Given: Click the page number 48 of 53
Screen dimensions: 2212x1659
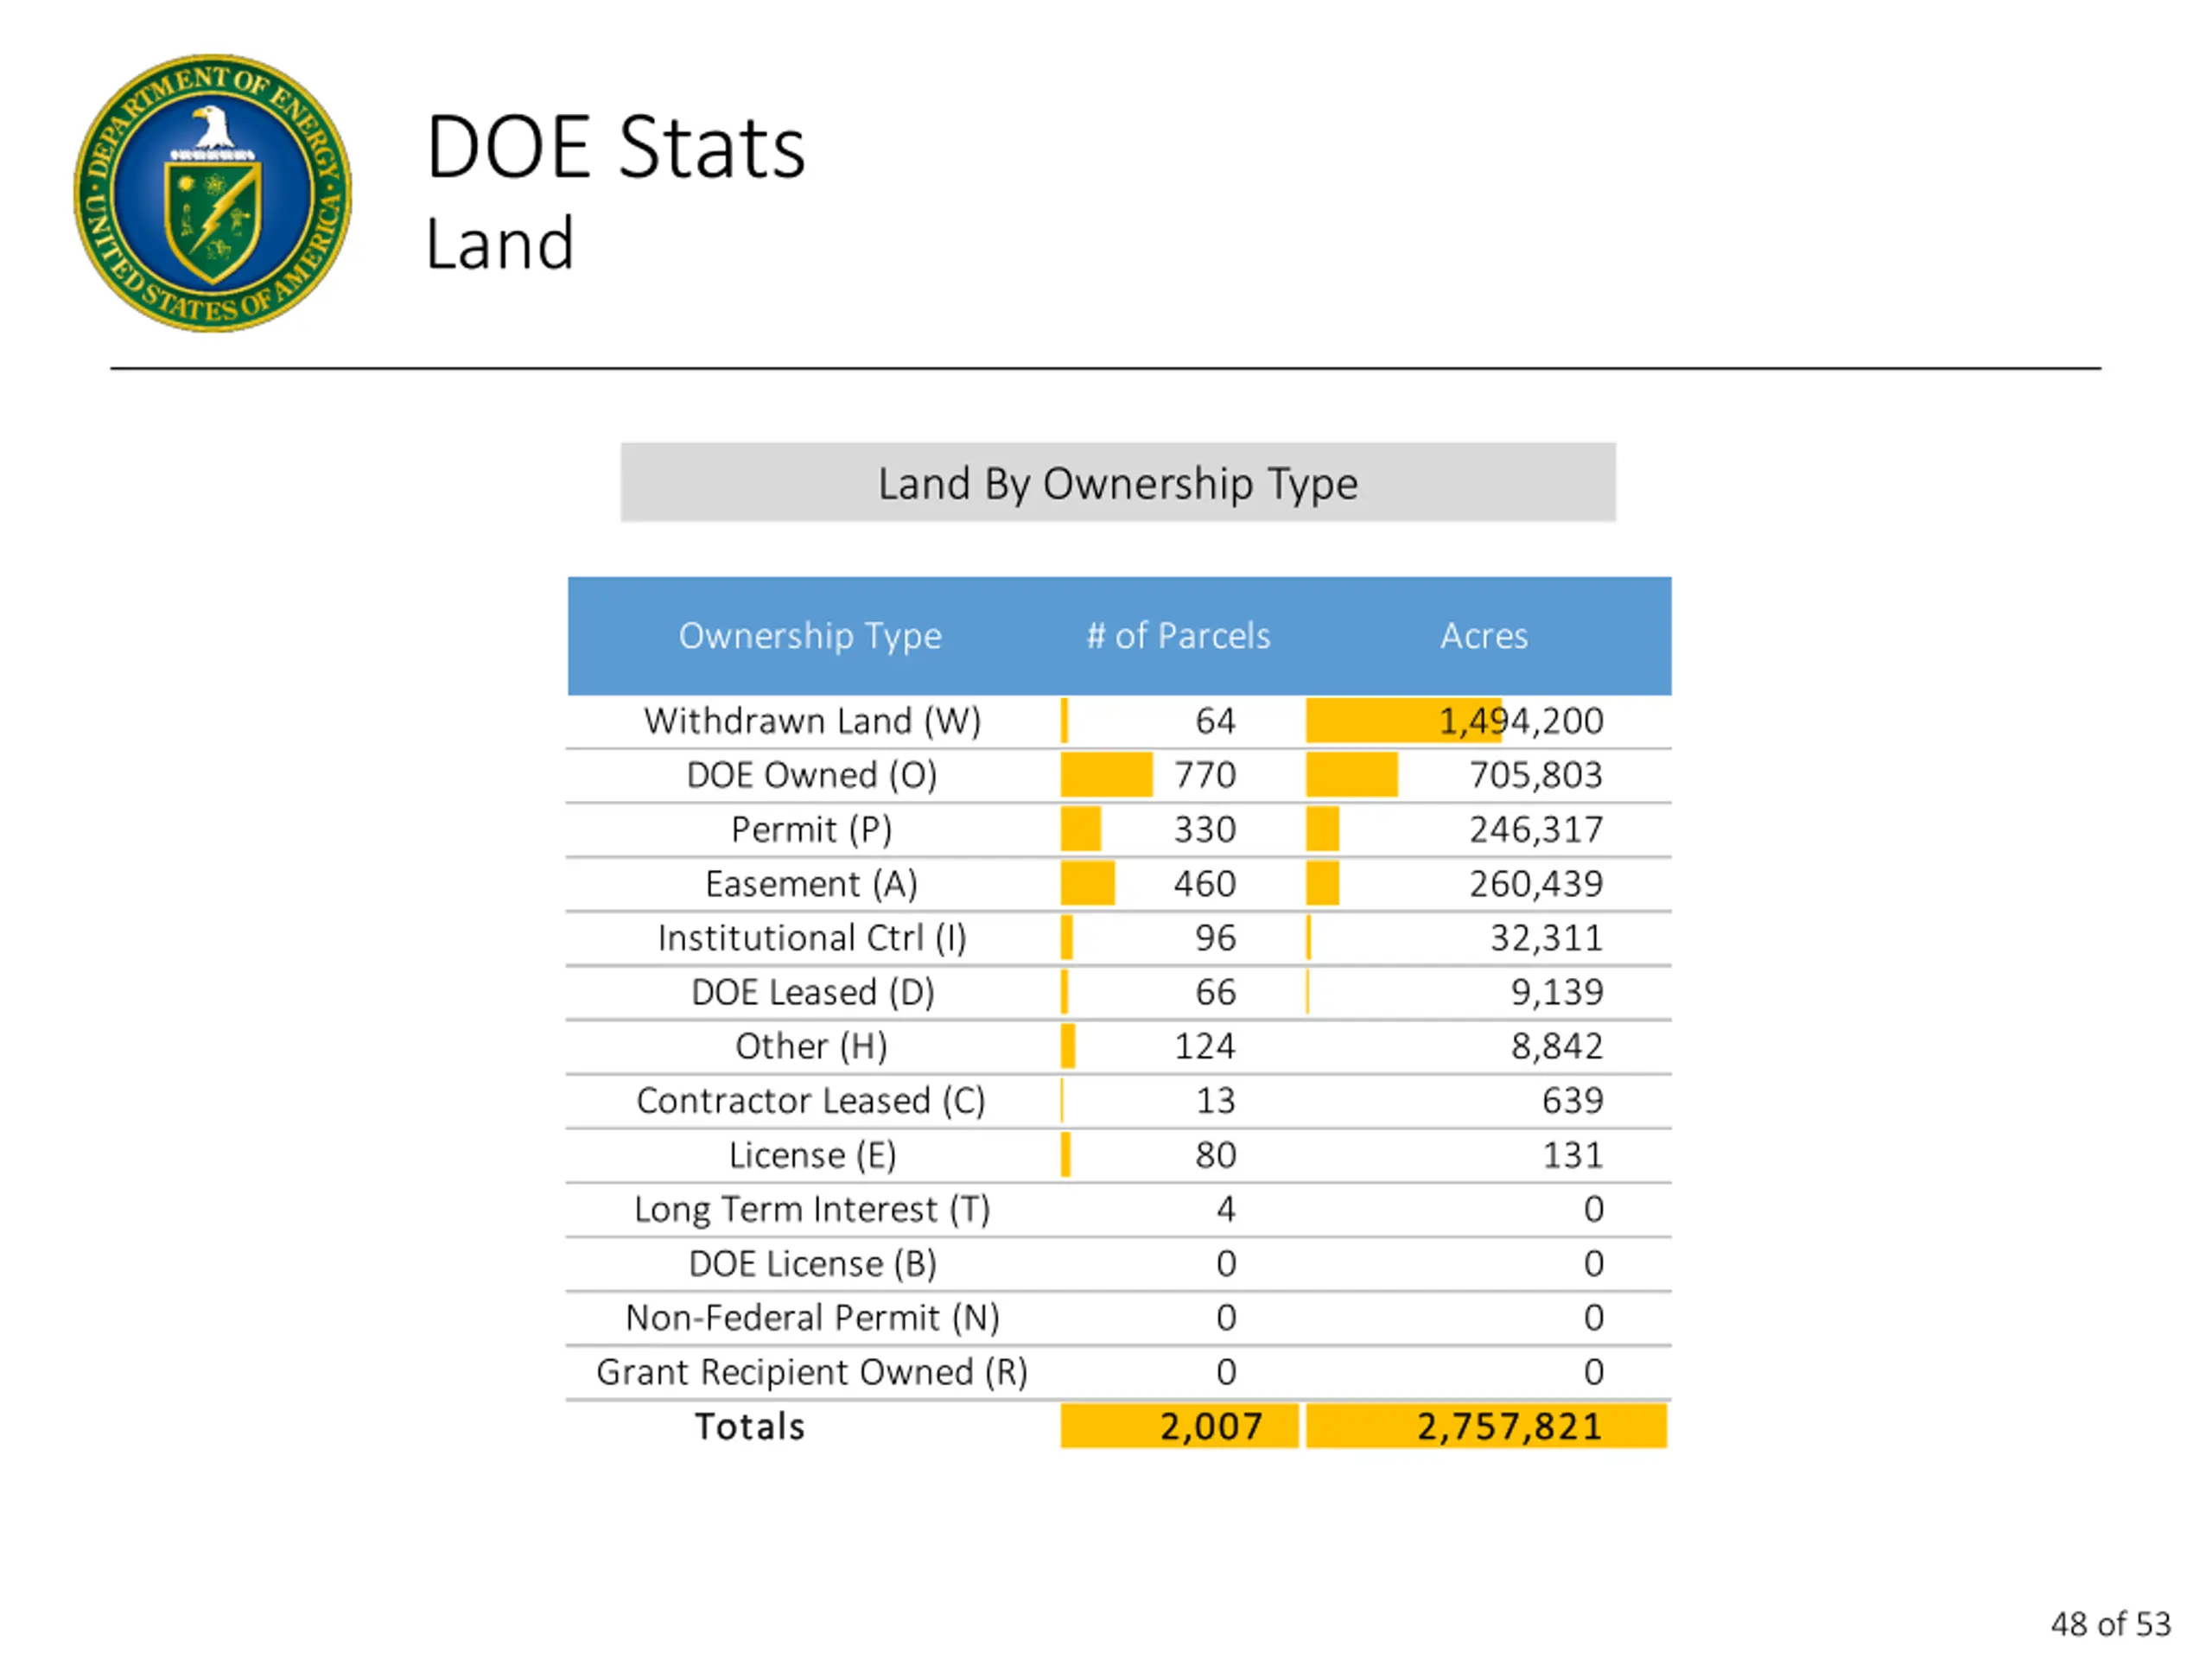Looking at the screenshot, I should [2110, 1623].
